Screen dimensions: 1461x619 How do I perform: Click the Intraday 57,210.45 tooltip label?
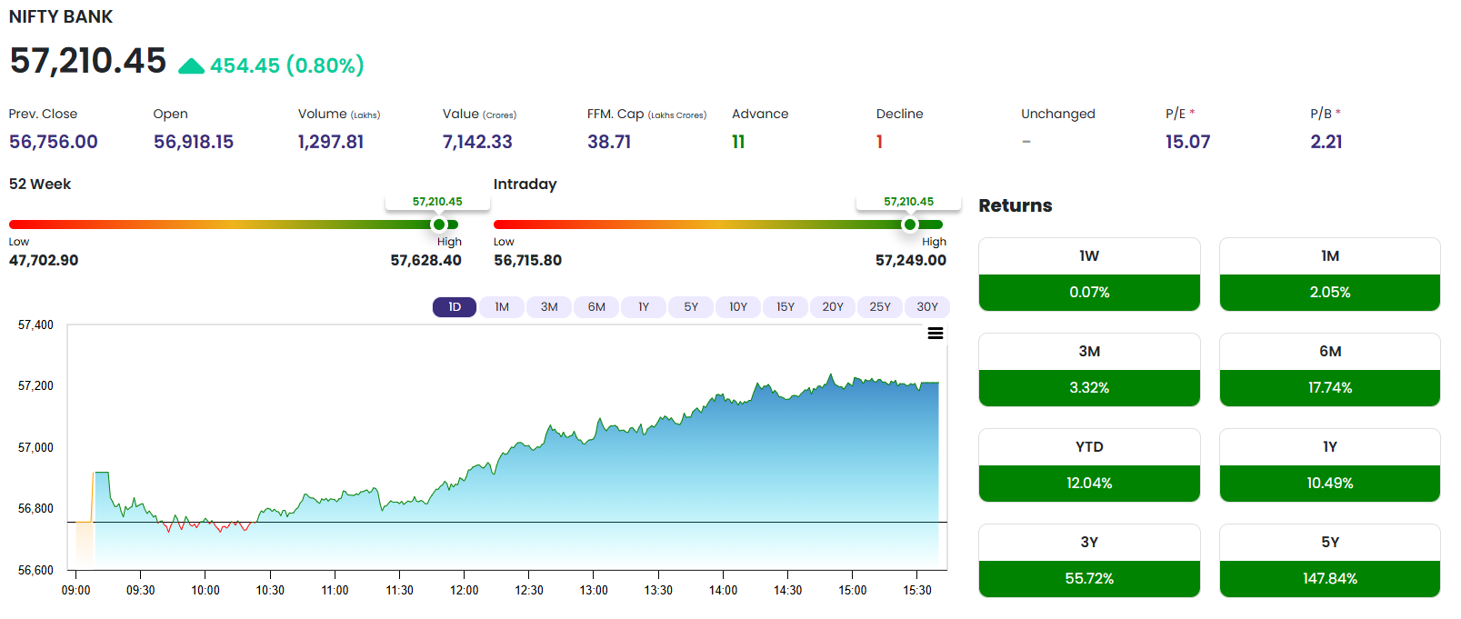(908, 202)
